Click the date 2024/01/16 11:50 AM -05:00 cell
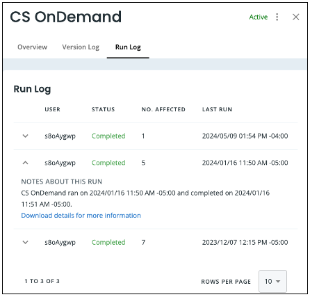This screenshot has height=297, width=310. coord(245,163)
